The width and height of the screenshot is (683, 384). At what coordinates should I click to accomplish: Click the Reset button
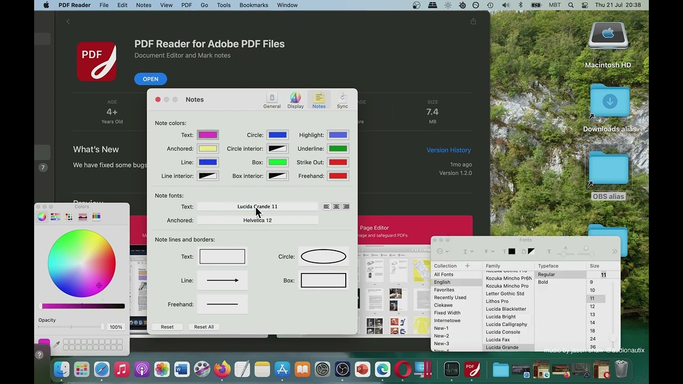(167, 327)
